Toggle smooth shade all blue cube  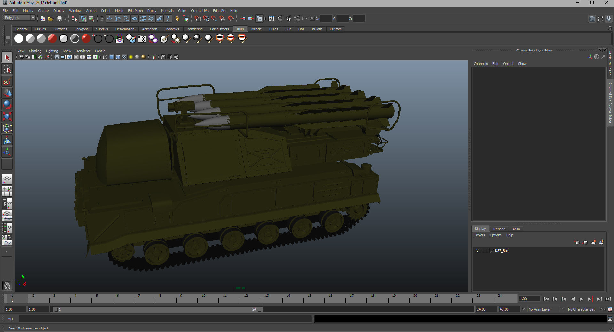tap(112, 57)
